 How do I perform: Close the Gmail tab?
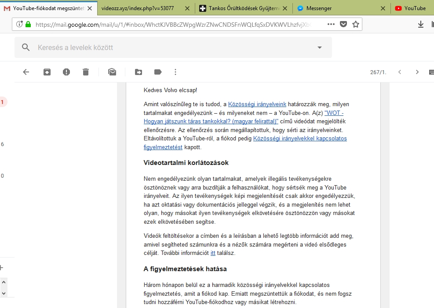pos(90,8)
